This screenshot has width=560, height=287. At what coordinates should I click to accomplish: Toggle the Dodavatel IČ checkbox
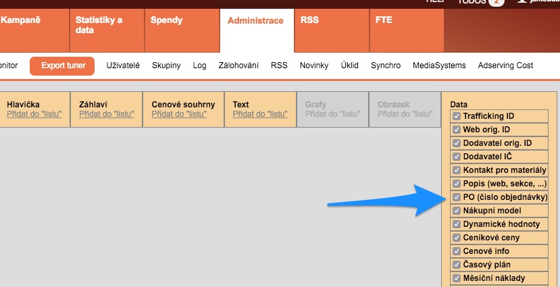(x=457, y=157)
